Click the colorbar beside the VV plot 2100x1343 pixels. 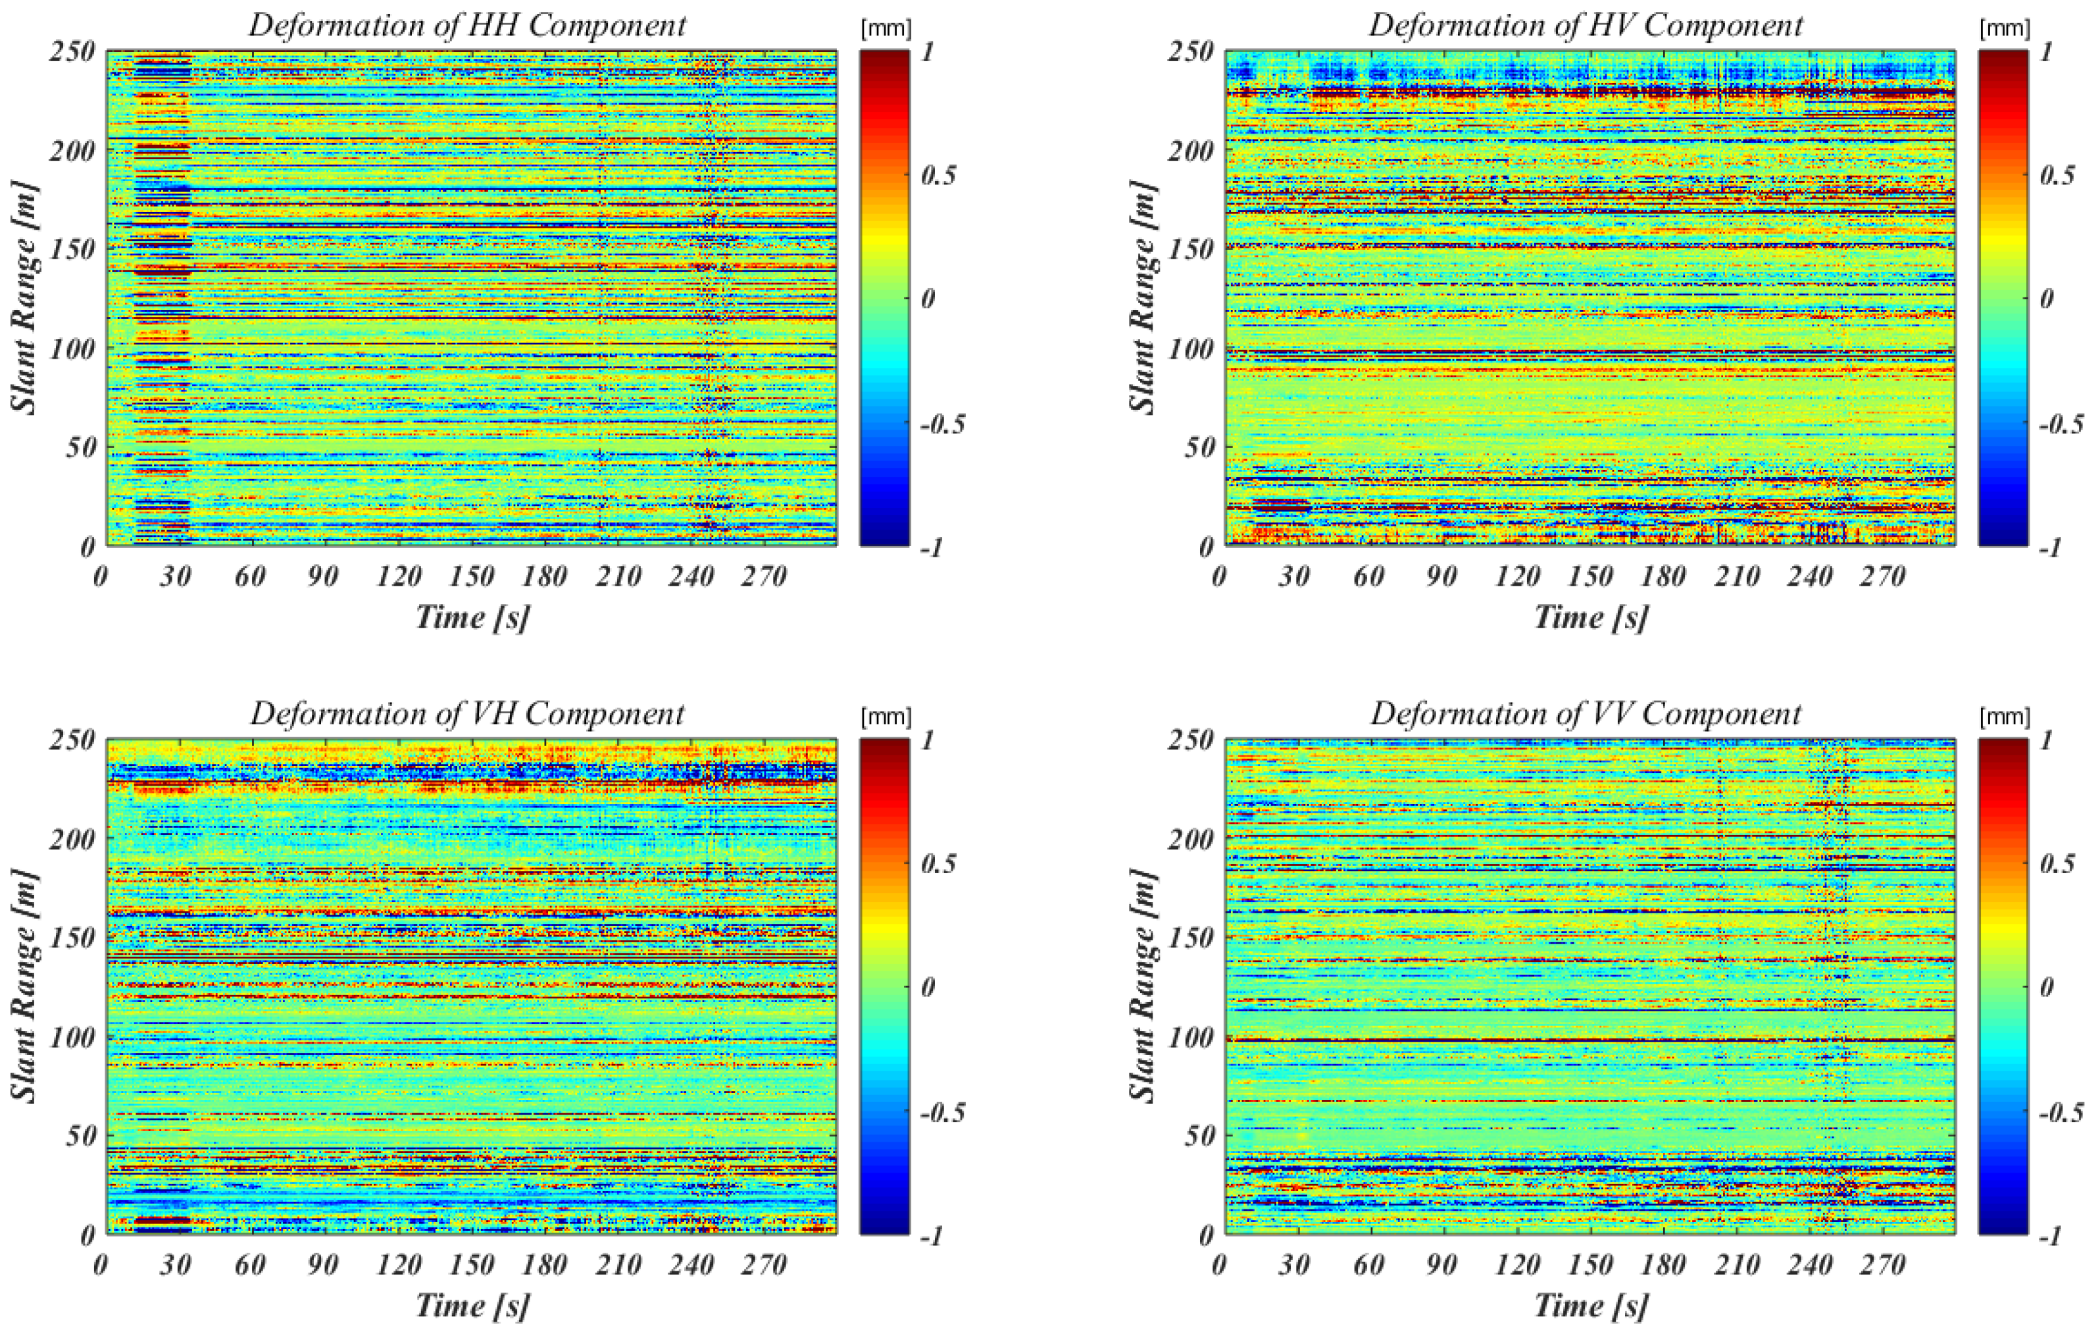tap(2003, 986)
